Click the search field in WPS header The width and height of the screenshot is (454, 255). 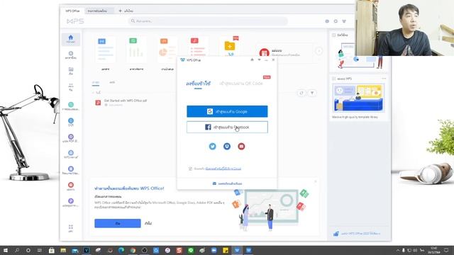208,21
